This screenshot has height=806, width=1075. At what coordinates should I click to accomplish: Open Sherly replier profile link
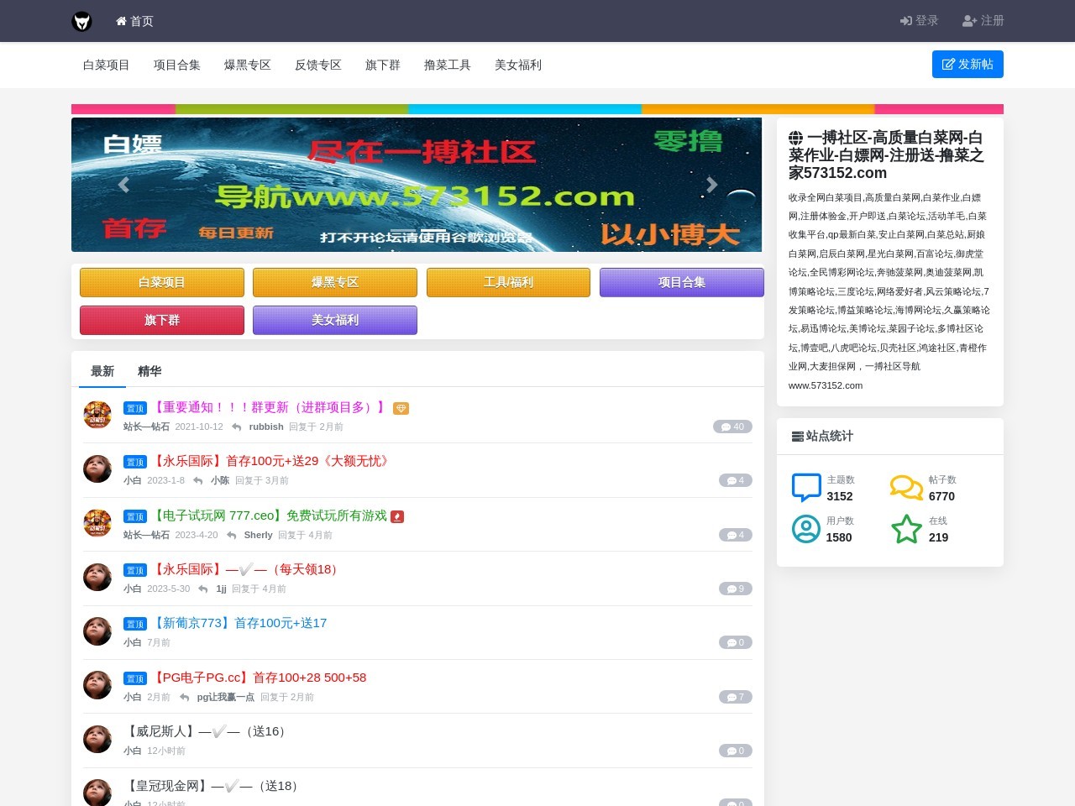coord(259,535)
